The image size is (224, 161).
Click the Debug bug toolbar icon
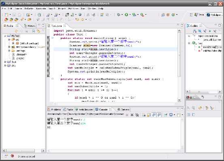[119, 15]
